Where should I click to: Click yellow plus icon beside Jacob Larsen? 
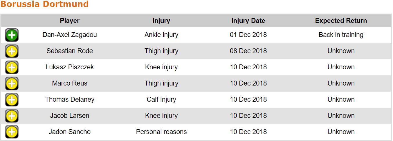coord(12,116)
